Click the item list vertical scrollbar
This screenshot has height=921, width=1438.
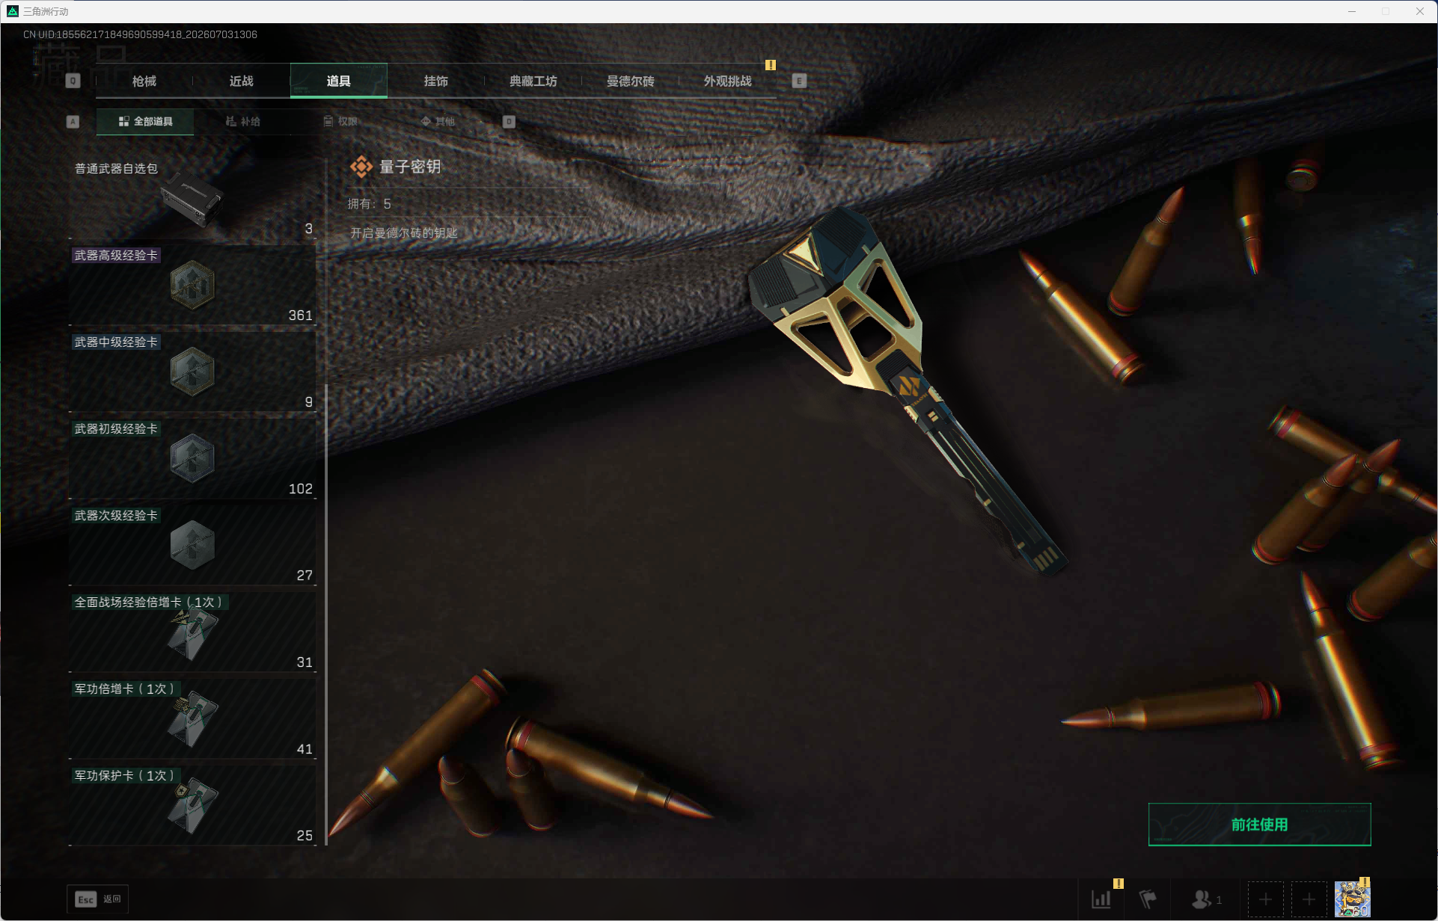[326, 613]
